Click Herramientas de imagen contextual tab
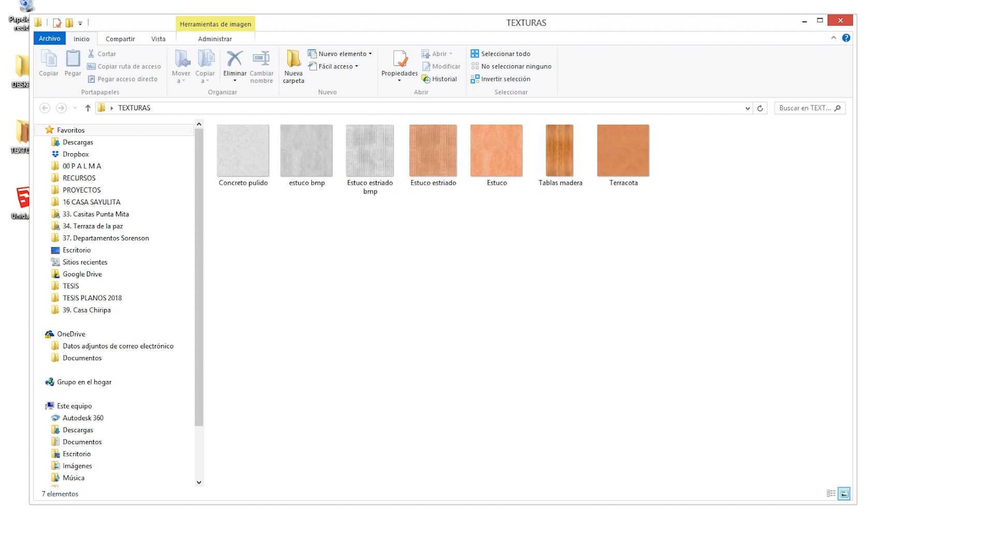Screen dimensions: 994x559 click(x=215, y=24)
